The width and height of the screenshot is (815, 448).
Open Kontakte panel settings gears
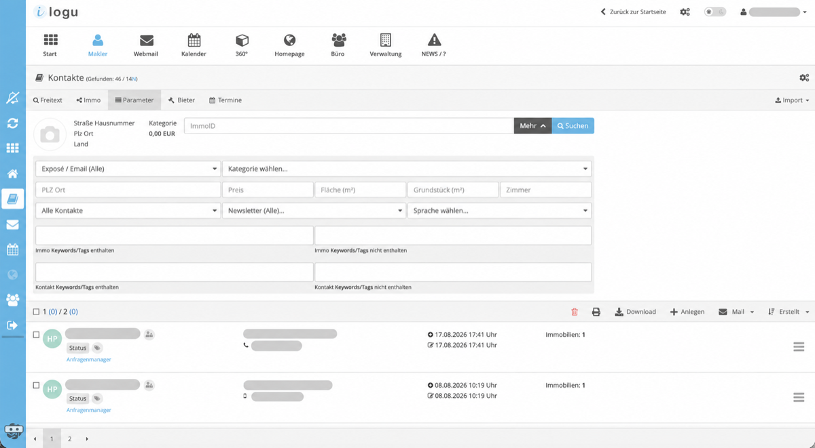click(804, 79)
